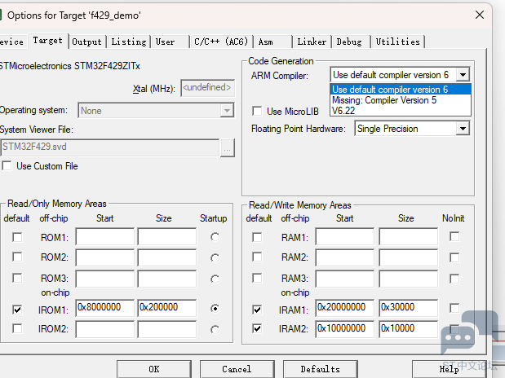This screenshot has width=505, height=378.
Task: Click the RAM3 Start field
Action: [345, 279]
